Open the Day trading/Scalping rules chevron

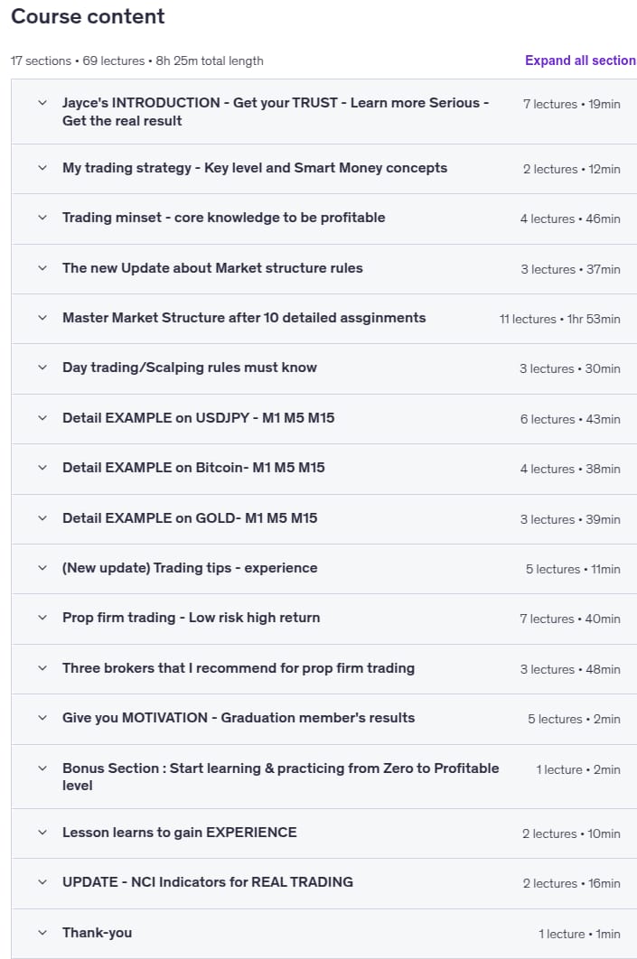click(x=42, y=368)
